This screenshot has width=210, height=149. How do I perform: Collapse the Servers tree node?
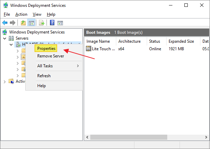[x=4, y=38]
